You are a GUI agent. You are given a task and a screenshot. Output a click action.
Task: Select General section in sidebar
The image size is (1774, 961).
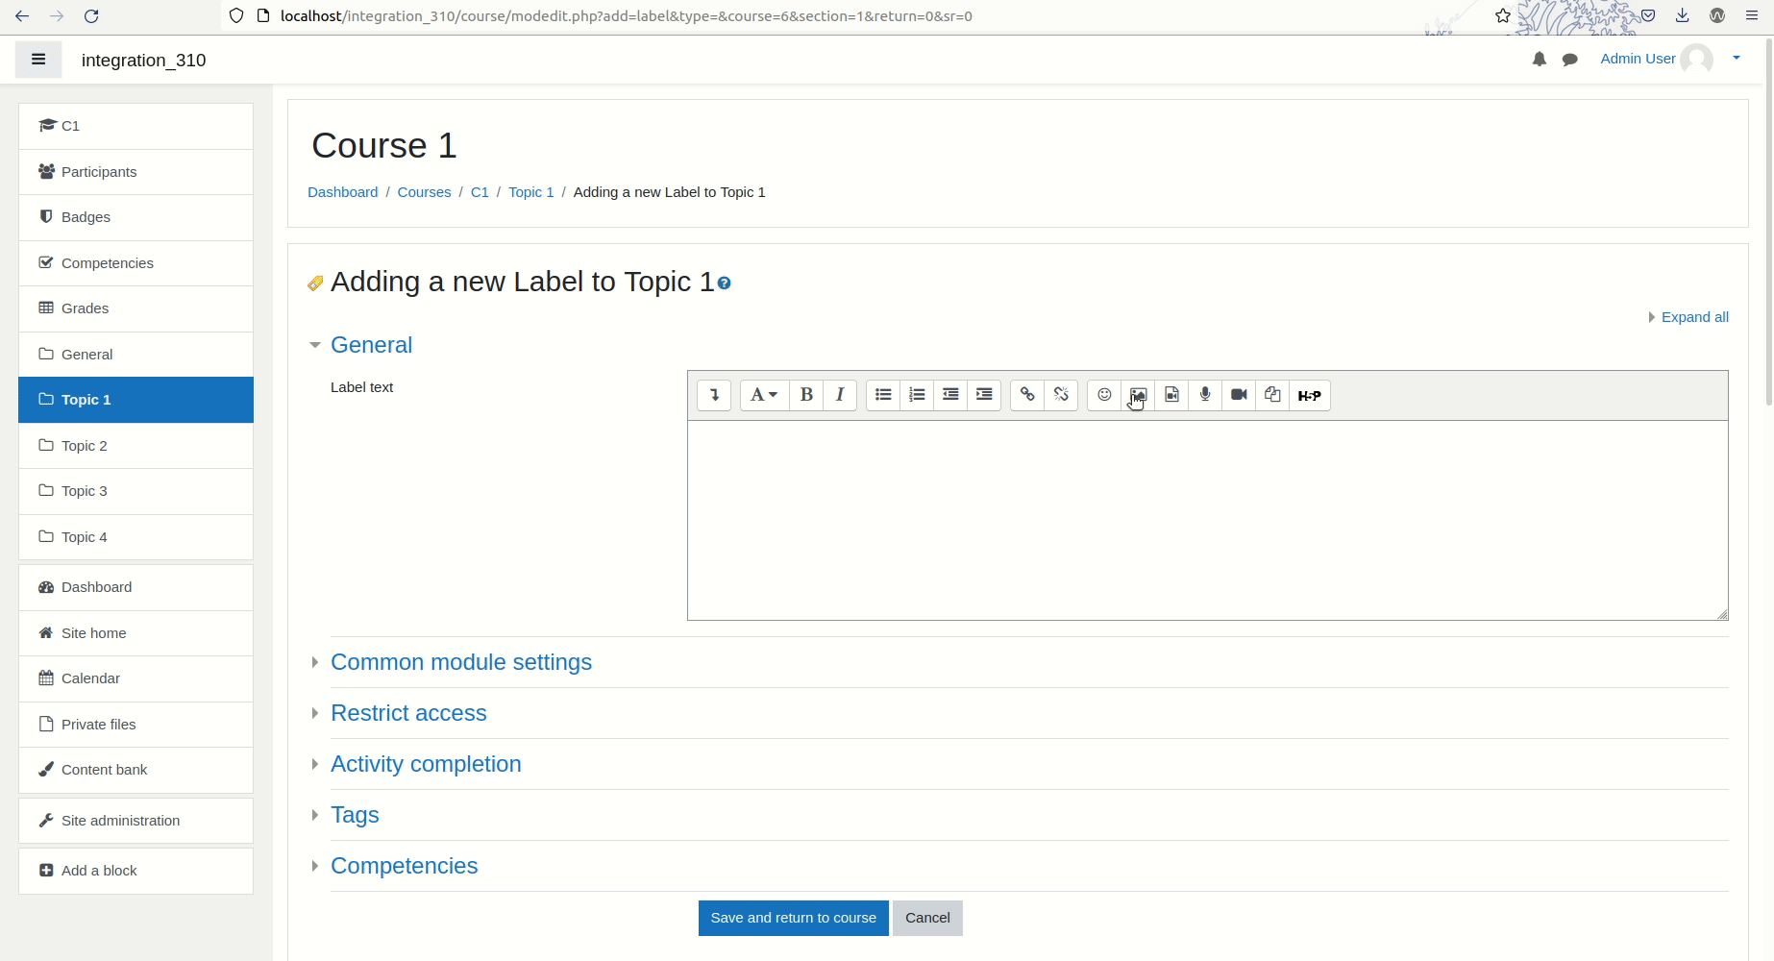tap(136, 355)
